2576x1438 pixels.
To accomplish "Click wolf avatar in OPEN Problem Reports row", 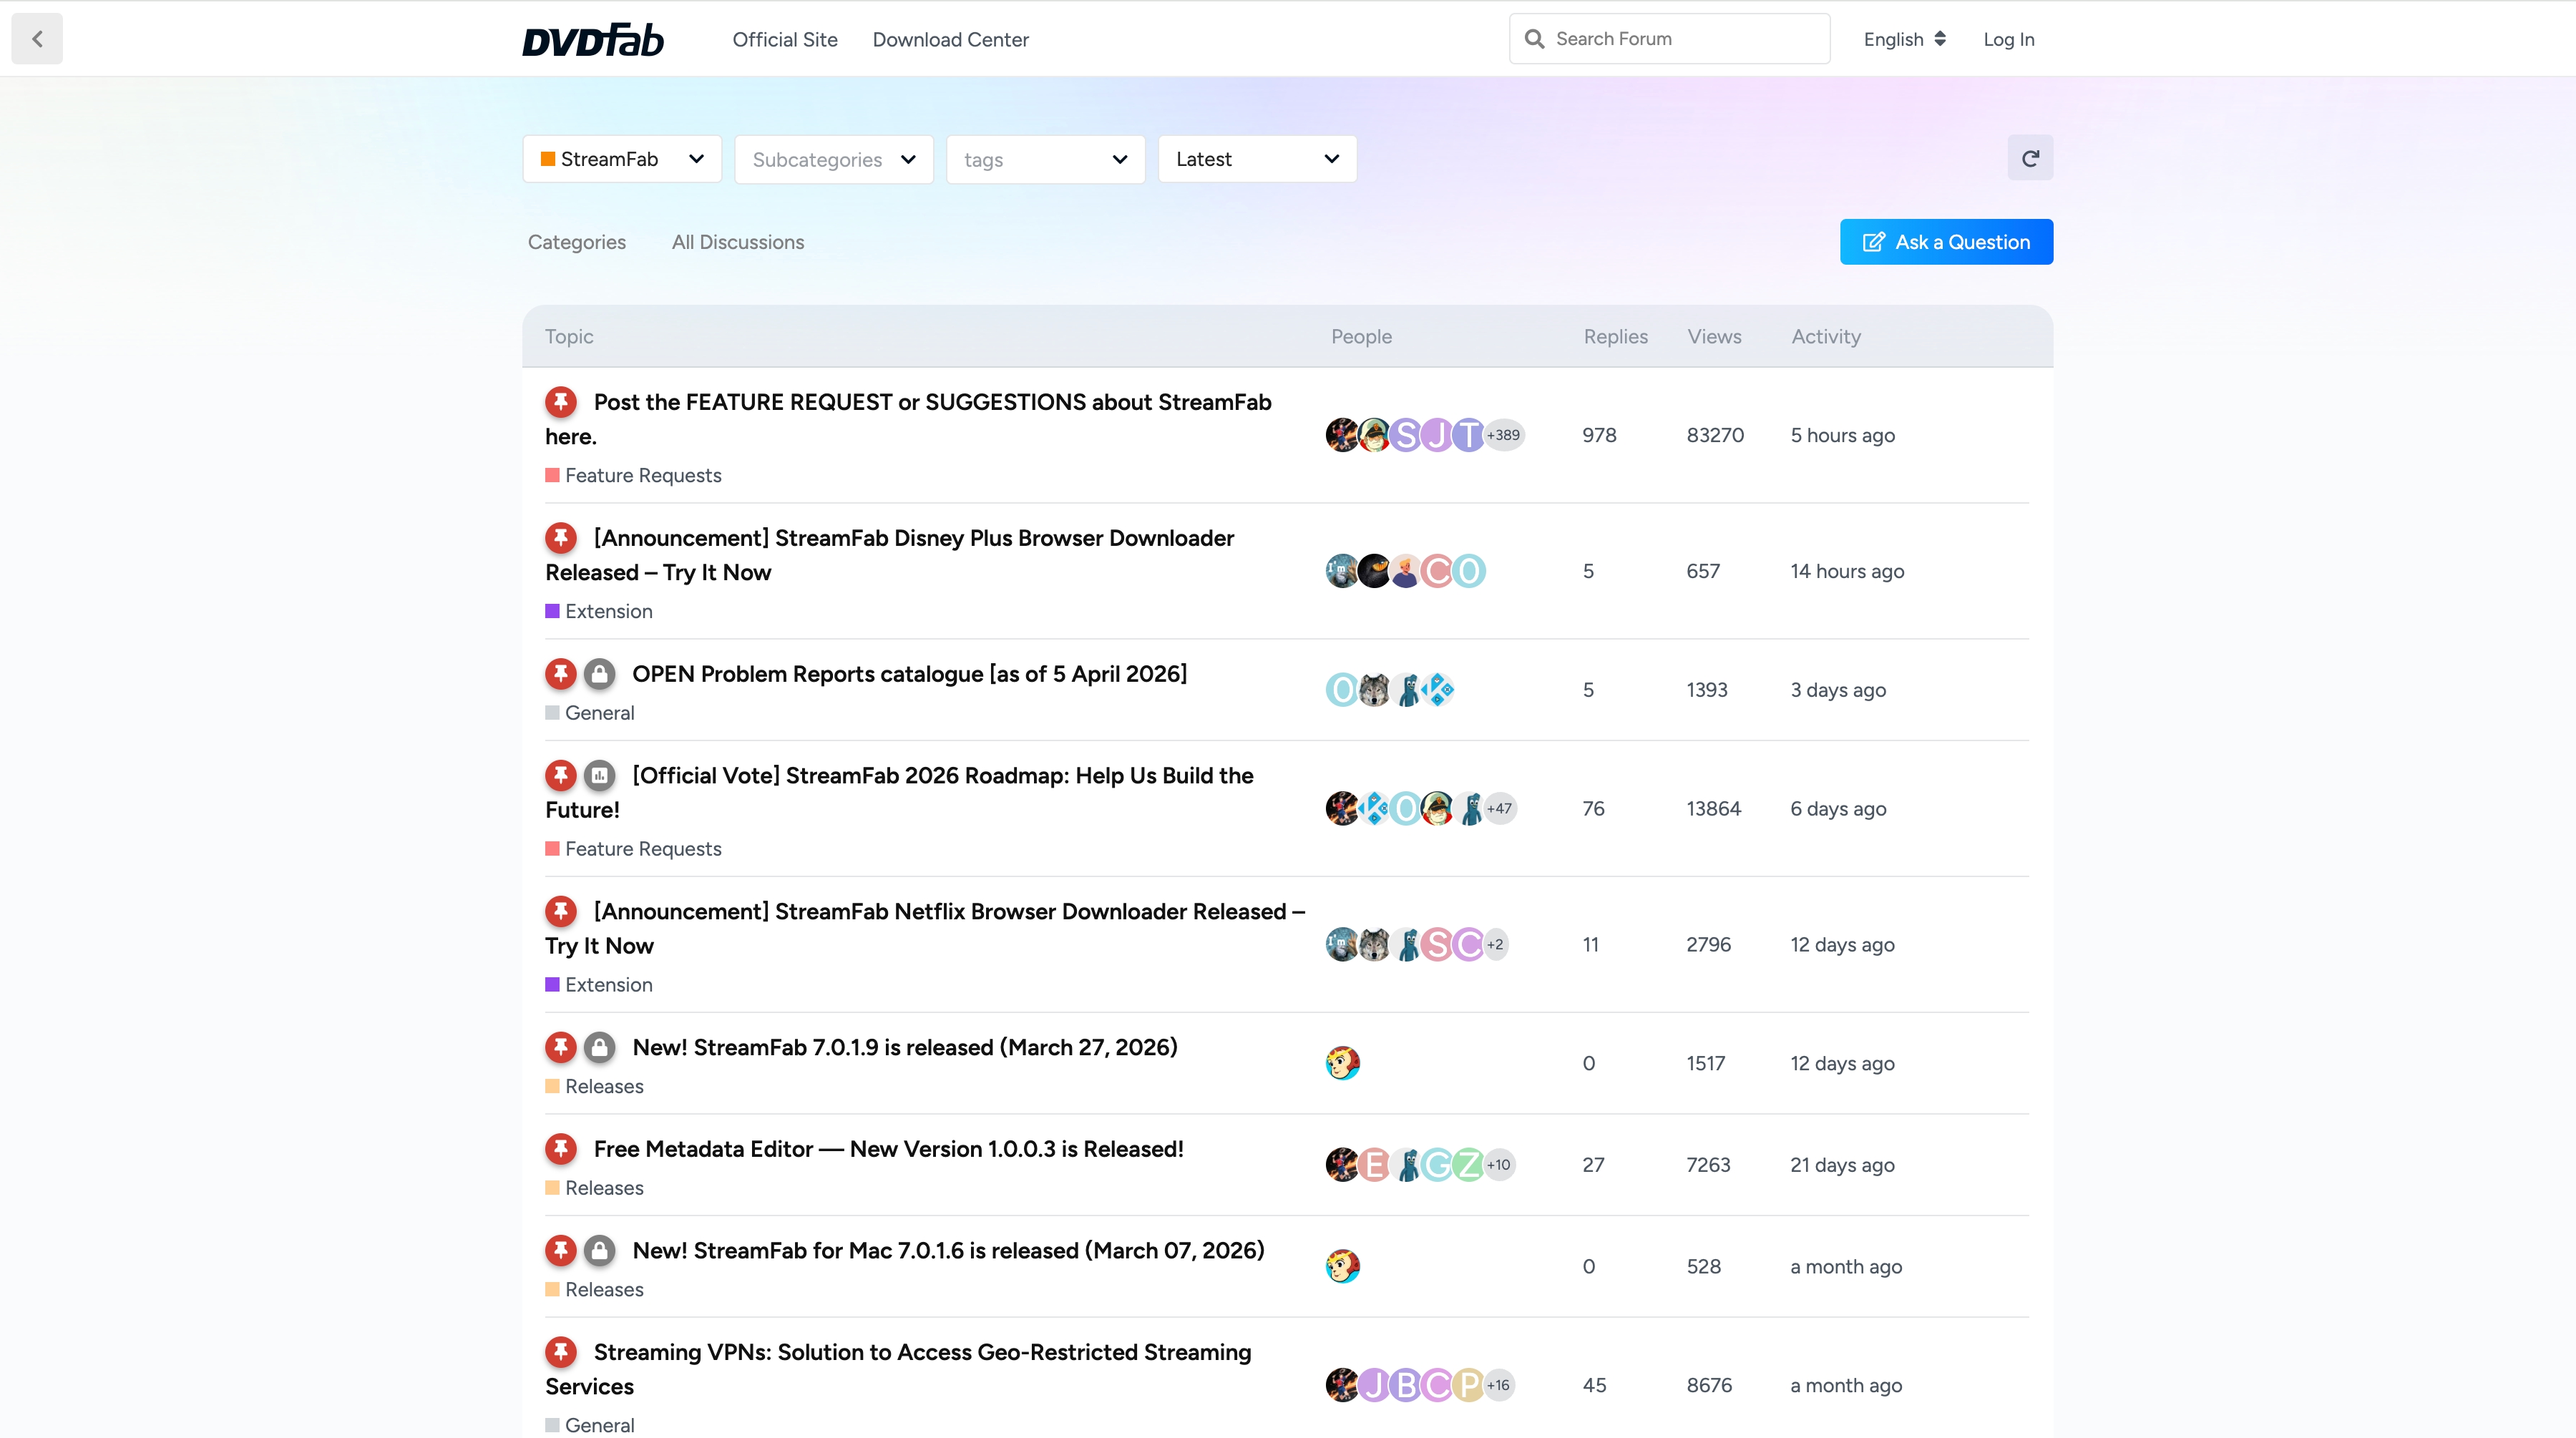I will (1374, 690).
